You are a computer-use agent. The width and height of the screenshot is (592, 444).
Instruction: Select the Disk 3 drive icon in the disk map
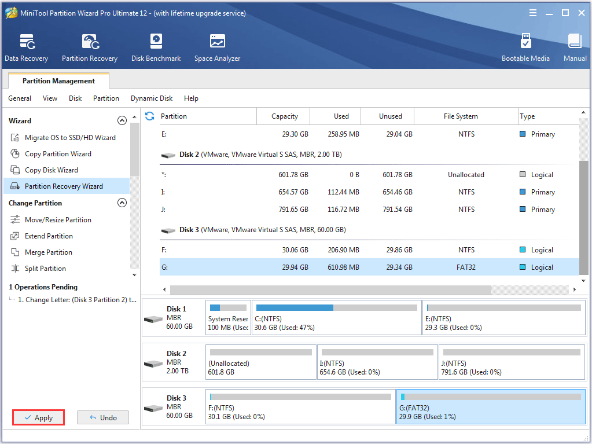click(x=153, y=409)
